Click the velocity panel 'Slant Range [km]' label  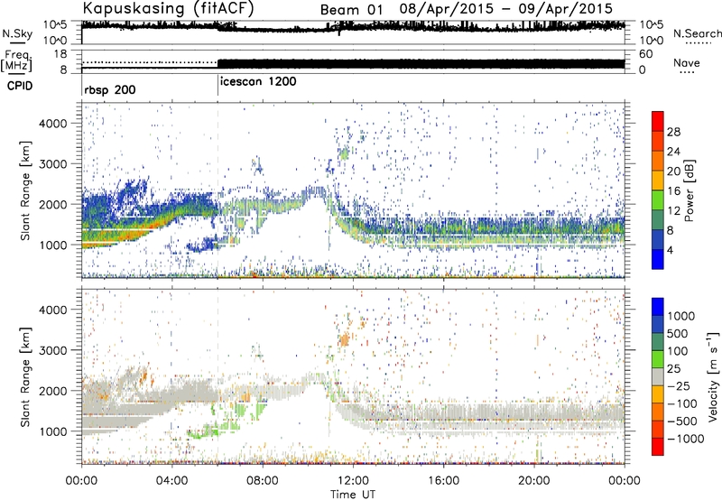24,377
